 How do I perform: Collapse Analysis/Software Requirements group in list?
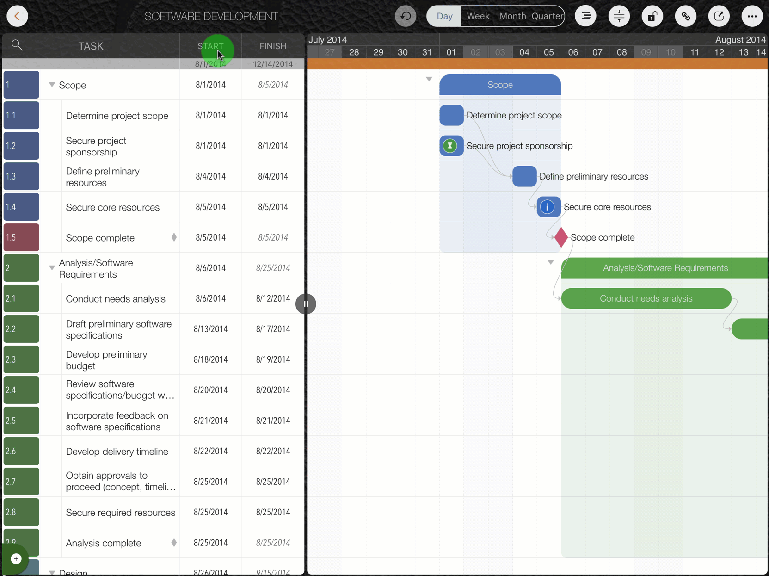pos(52,268)
